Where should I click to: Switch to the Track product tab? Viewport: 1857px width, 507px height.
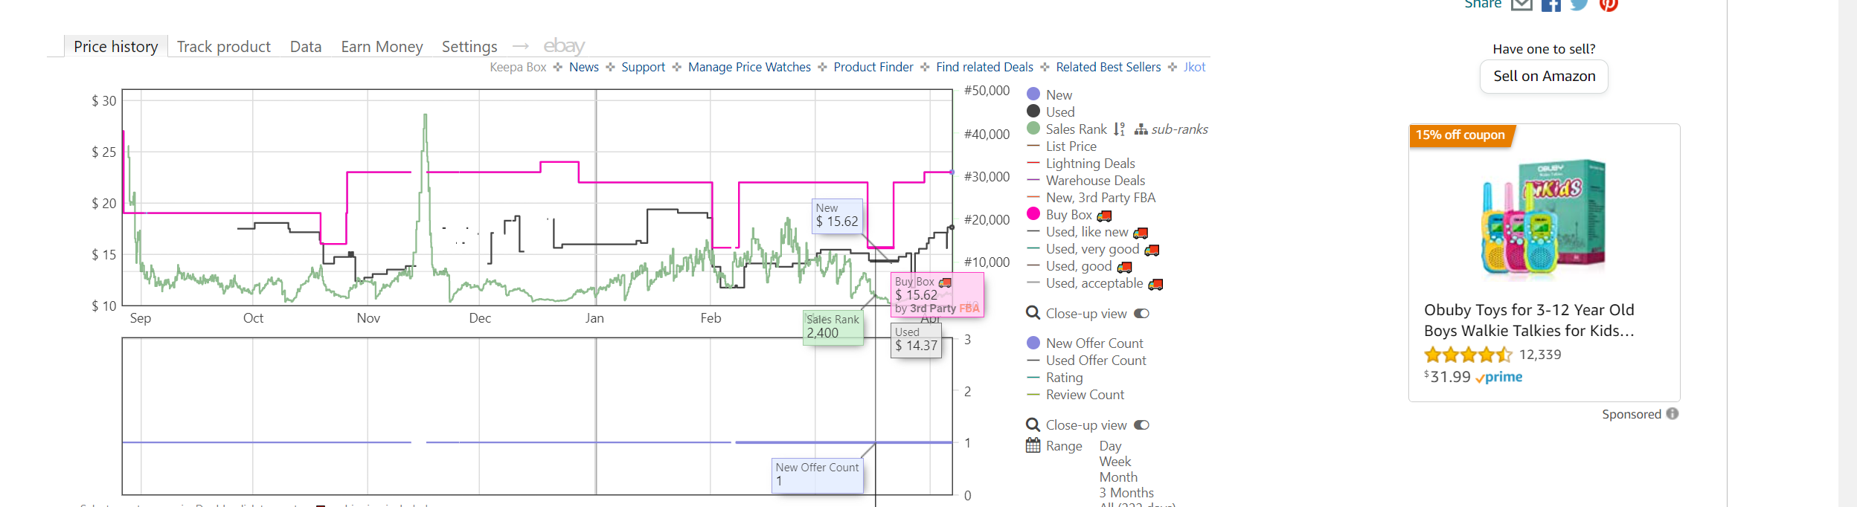point(224,47)
